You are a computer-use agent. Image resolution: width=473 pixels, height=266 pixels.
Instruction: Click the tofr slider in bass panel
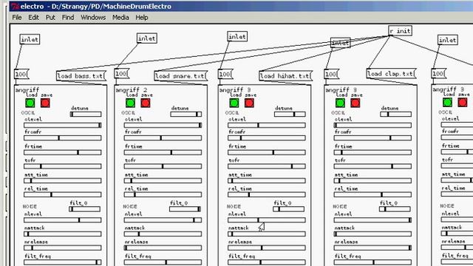tap(63, 166)
